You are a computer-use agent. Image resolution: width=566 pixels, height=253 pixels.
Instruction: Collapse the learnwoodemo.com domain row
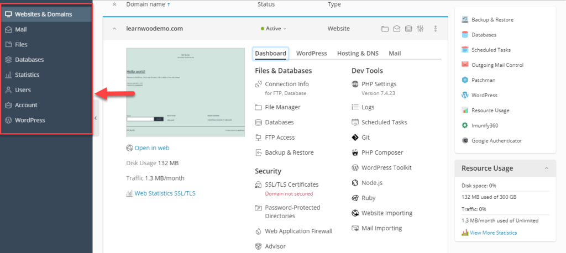[x=114, y=29]
